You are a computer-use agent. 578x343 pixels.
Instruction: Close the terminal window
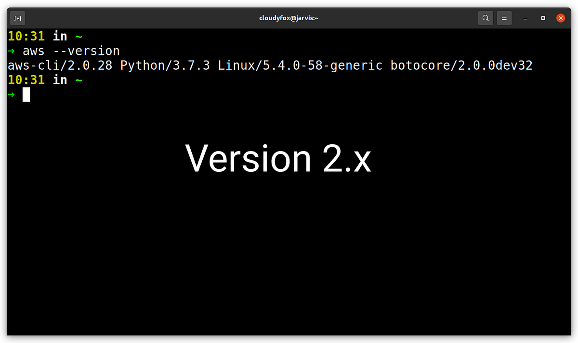tap(560, 18)
